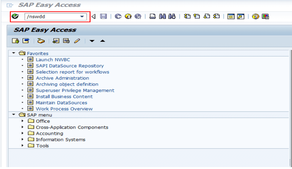292x169 pixels.
Task: Open Work Process Overview favorite
Action: tap(64, 109)
